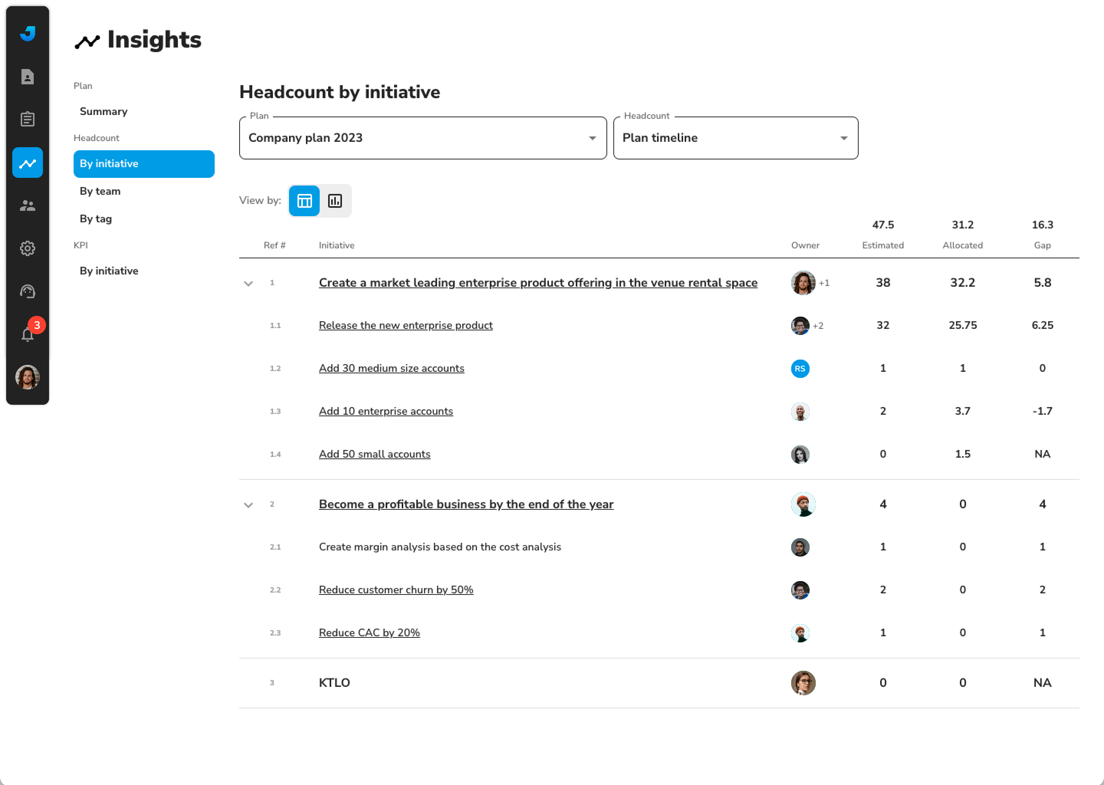Image resolution: width=1104 pixels, height=785 pixels.
Task: Open the clipboard plans sidebar icon
Action: tap(28, 119)
